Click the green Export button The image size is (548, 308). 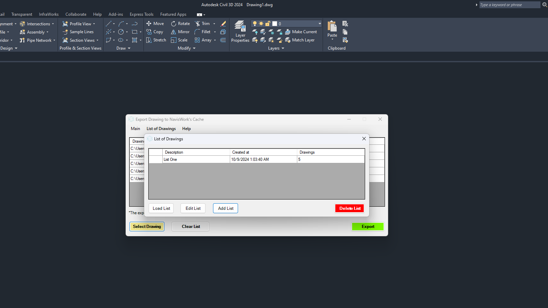(x=368, y=227)
